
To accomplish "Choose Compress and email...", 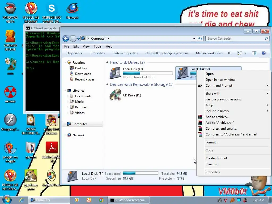I will click(x=234, y=129).
